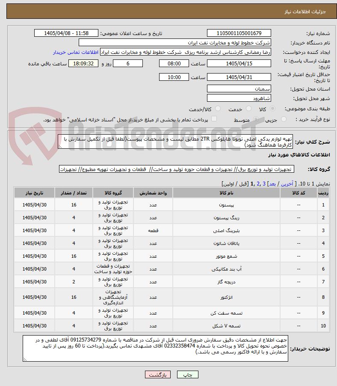Select the بلبرینگ اصلی item name

pyautogui.click(x=226, y=230)
